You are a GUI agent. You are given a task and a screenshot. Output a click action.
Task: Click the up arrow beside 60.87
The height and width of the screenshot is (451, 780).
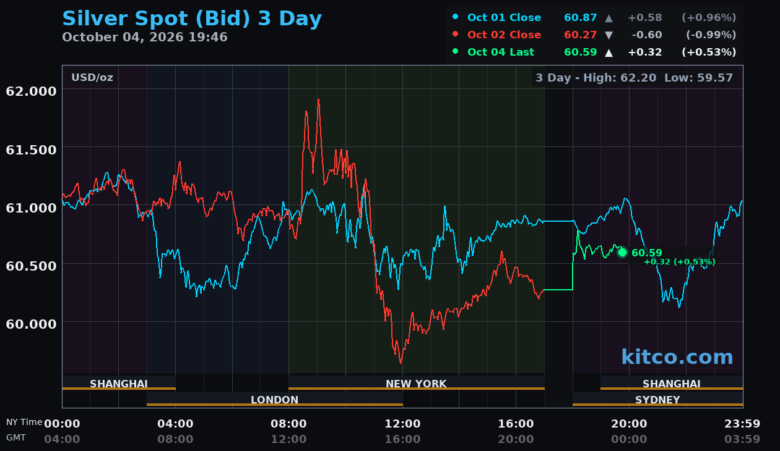(x=609, y=18)
